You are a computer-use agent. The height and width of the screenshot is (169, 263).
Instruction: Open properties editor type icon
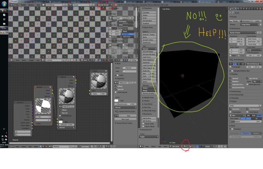tap(231, 9)
